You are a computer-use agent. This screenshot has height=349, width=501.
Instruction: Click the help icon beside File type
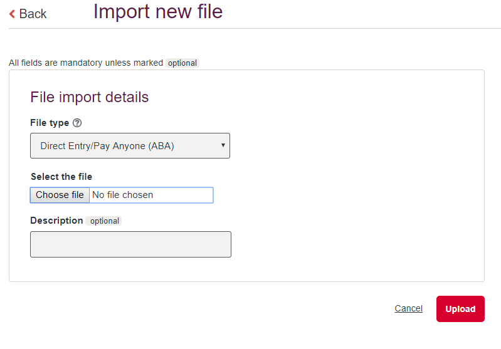click(x=77, y=123)
